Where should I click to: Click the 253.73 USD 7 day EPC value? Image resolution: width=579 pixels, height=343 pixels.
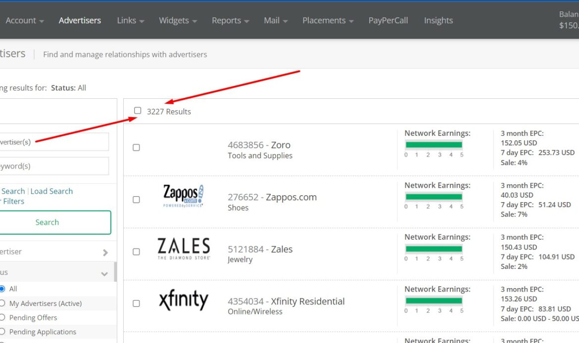556,153
